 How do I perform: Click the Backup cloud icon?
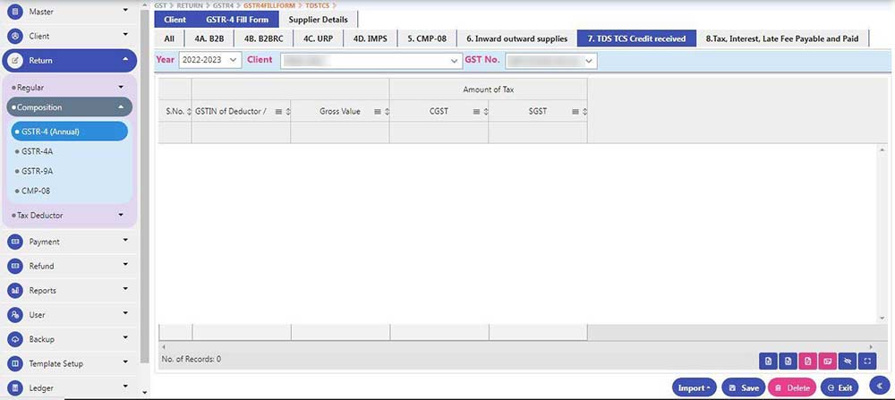(x=14, y=339)
